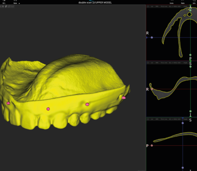
Task: Select the W/L window level tool
Action: coord(4,2)
